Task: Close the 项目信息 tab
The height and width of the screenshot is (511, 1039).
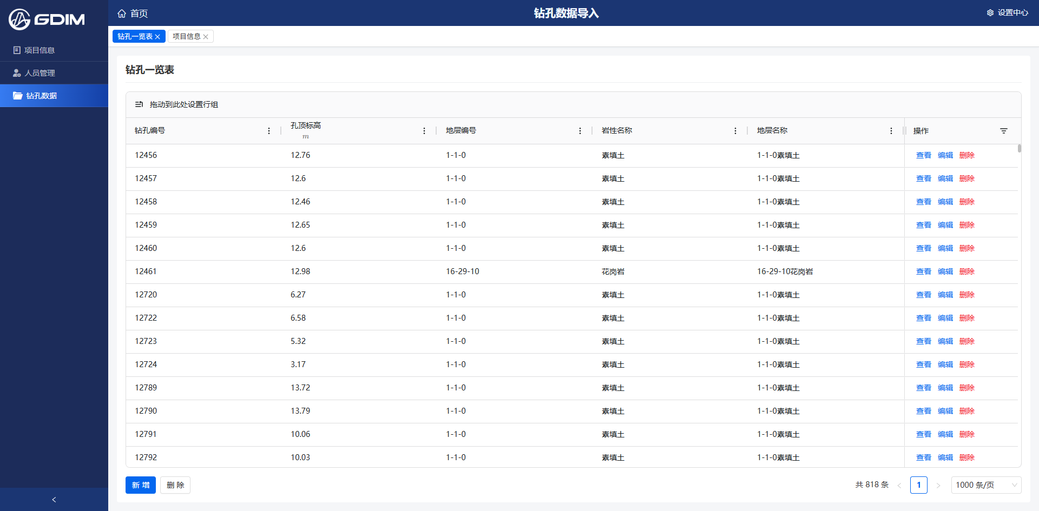Action: pyautogui.click(x=206, y=37)
